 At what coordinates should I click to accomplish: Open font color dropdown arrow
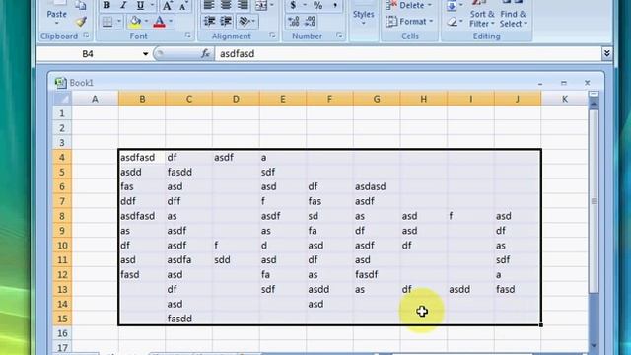(x=171, y=22)
